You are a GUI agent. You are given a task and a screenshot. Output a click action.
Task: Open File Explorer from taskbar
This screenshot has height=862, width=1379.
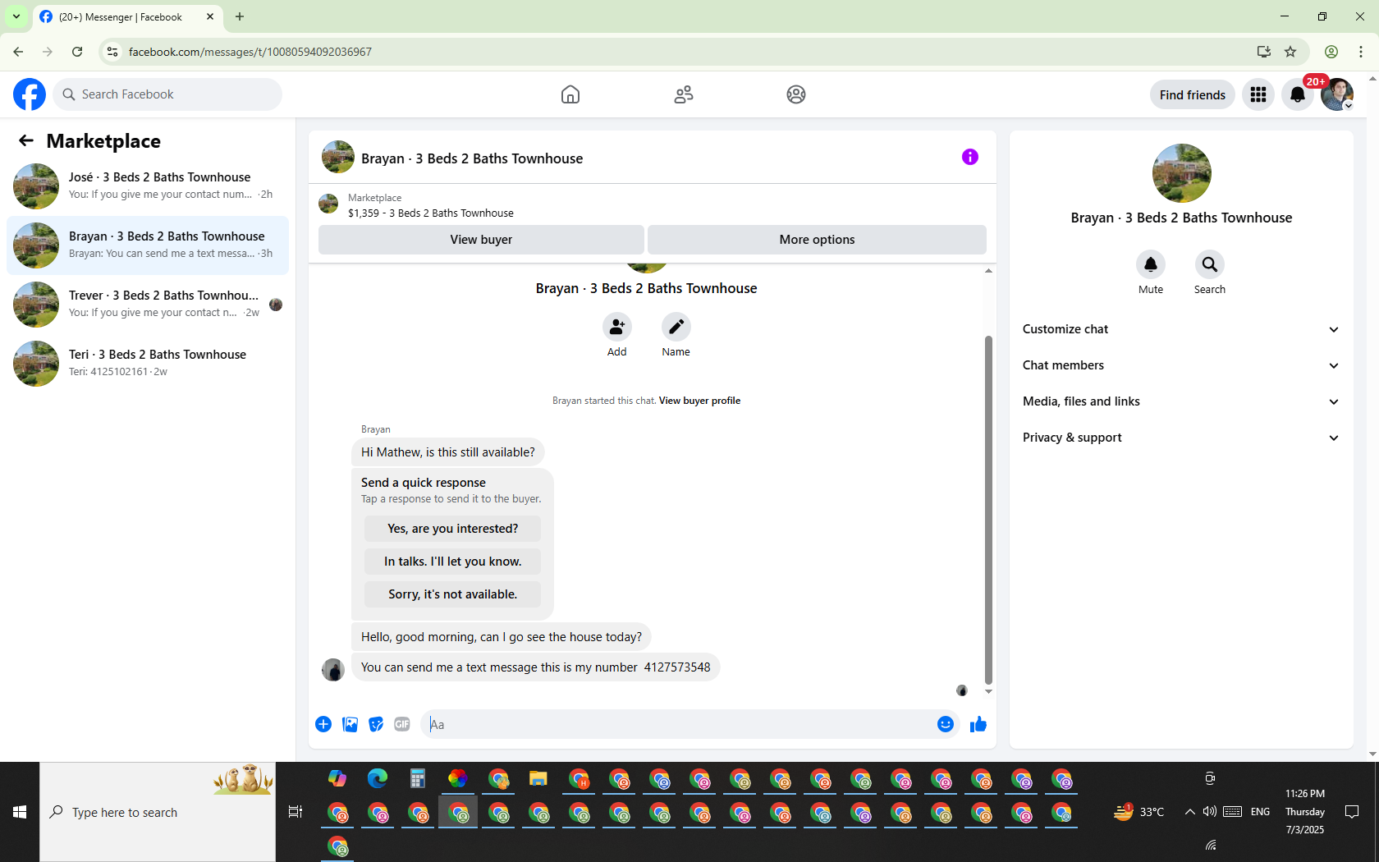538,778
